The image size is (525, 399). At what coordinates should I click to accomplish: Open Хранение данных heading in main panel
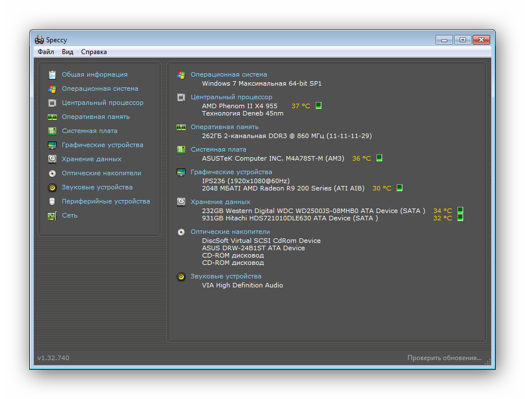[x=220, y=202]
